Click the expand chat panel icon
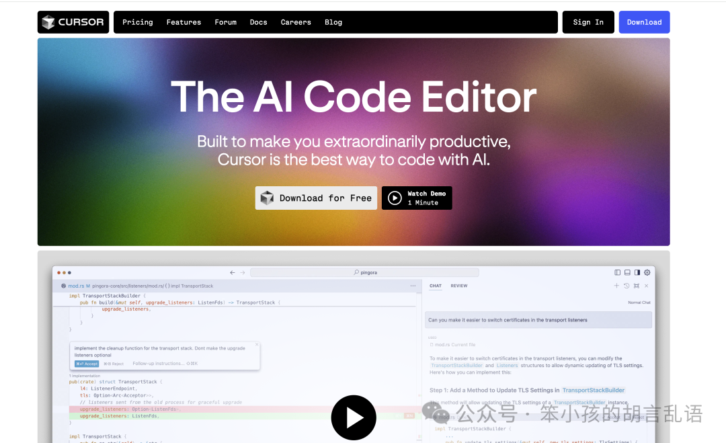The image size is (726, 443). coord(637,286)
